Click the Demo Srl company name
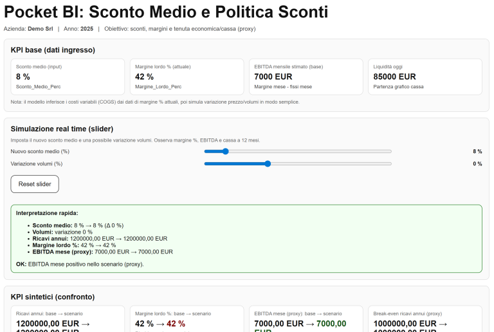The image size is (494, 332). coord(40,29)
